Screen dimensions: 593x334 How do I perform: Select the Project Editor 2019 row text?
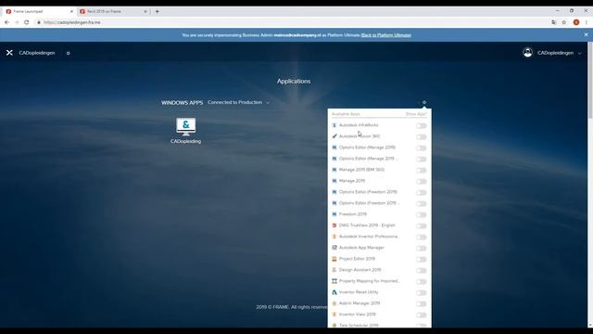click(357, 259)
